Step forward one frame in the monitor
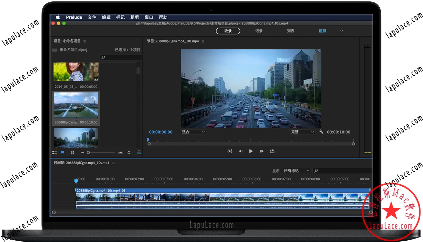This screenshot has height=242, width=423. click(x=262, y=151)
